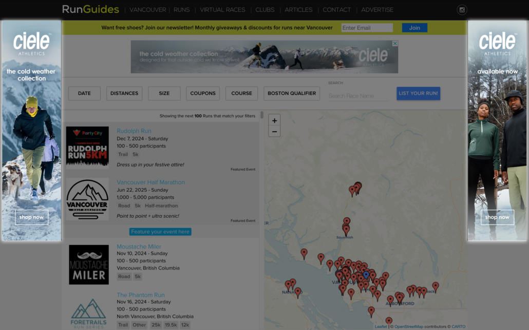The height and width of the screenshot is (330, 529).
Task: Click the CARTO attribution link
Action: click(x=459, y=326)
